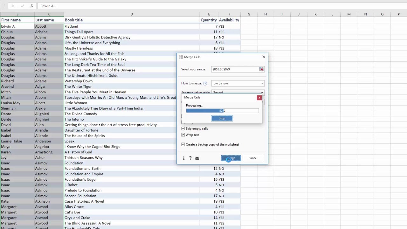Select the cell 'I, Robot'
The image size is (407, 229).
pyautogui.click(x=132, y=185)
